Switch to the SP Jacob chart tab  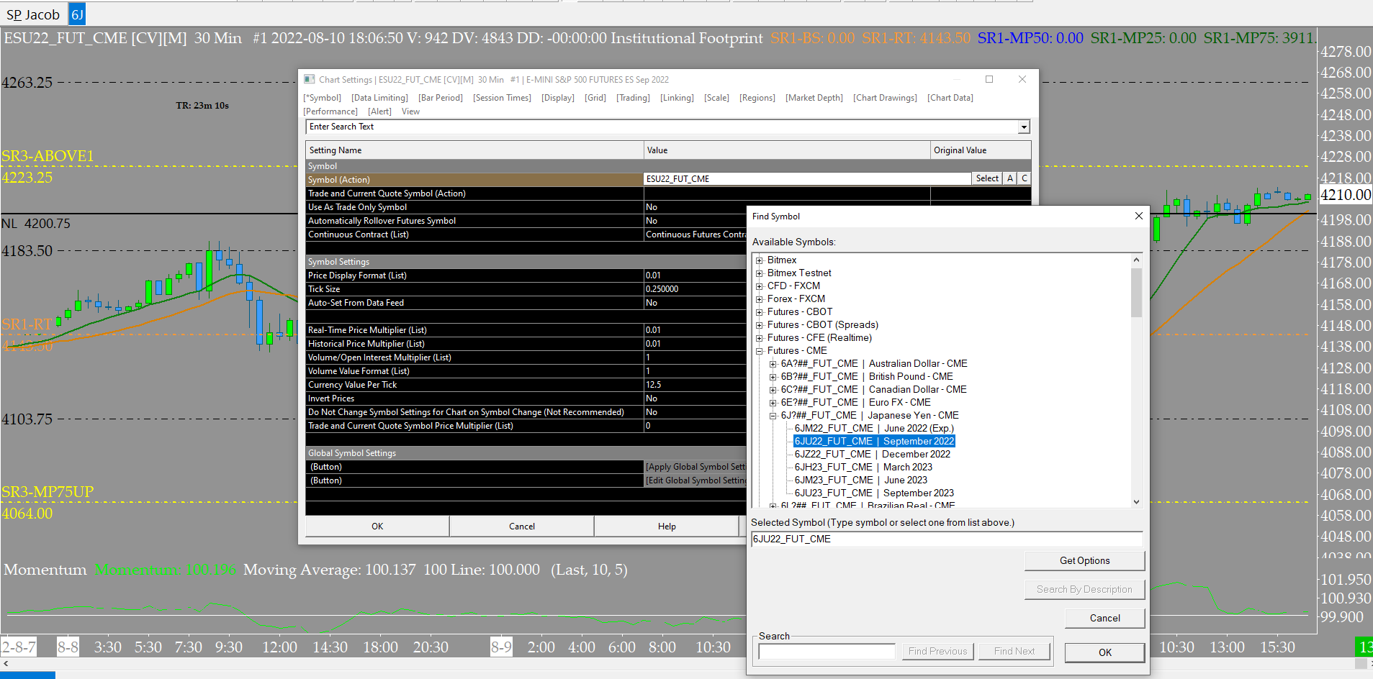(33, 14)
